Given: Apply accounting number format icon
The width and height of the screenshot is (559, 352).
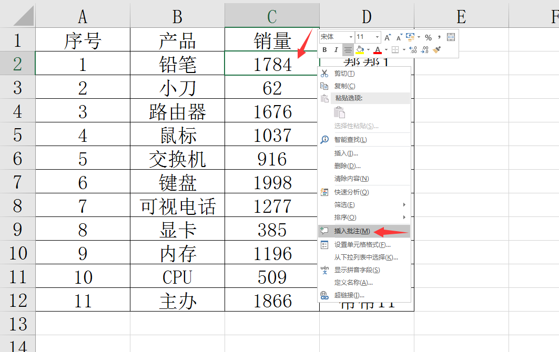Looking at the screenshot, I should coord(410,37).
